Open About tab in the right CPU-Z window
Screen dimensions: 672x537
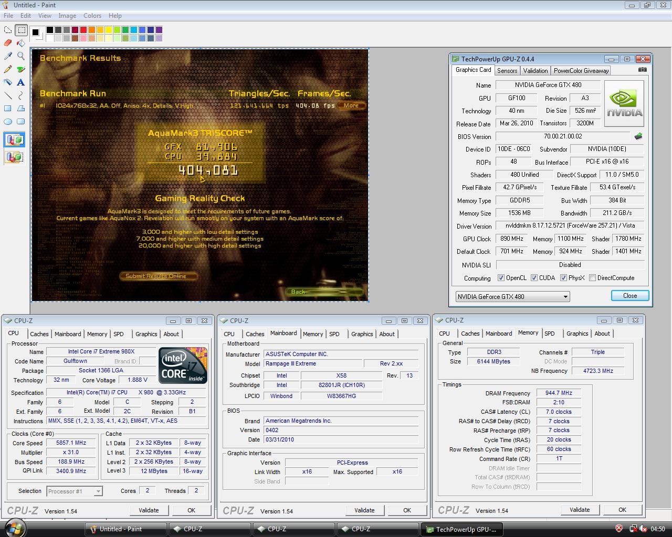(602, 334)
